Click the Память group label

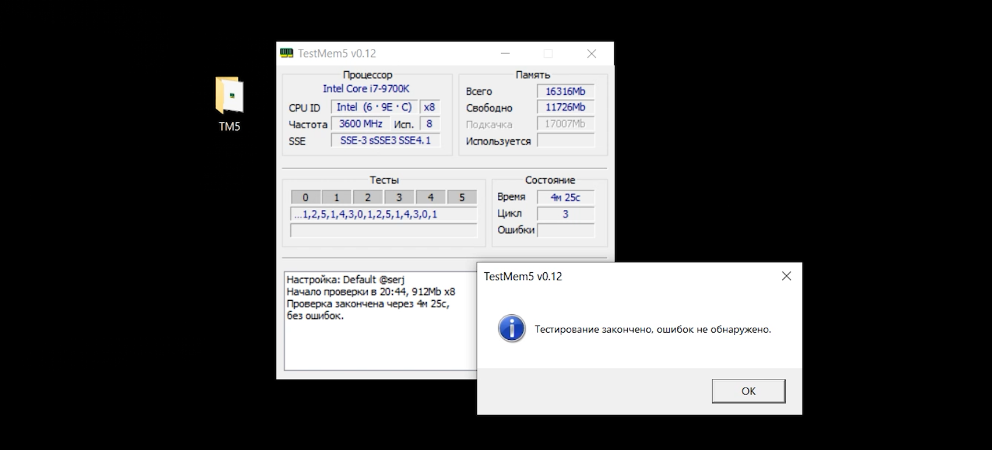point(533,75)
